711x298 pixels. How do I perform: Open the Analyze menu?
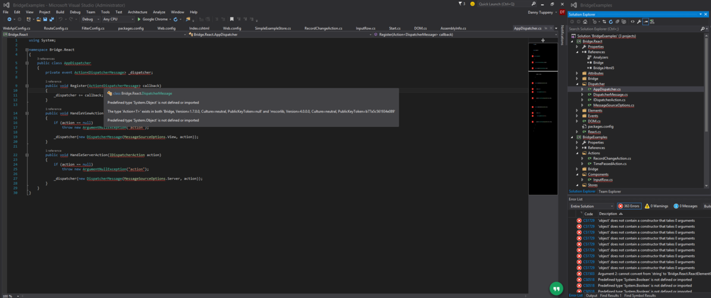coord(159,12)
